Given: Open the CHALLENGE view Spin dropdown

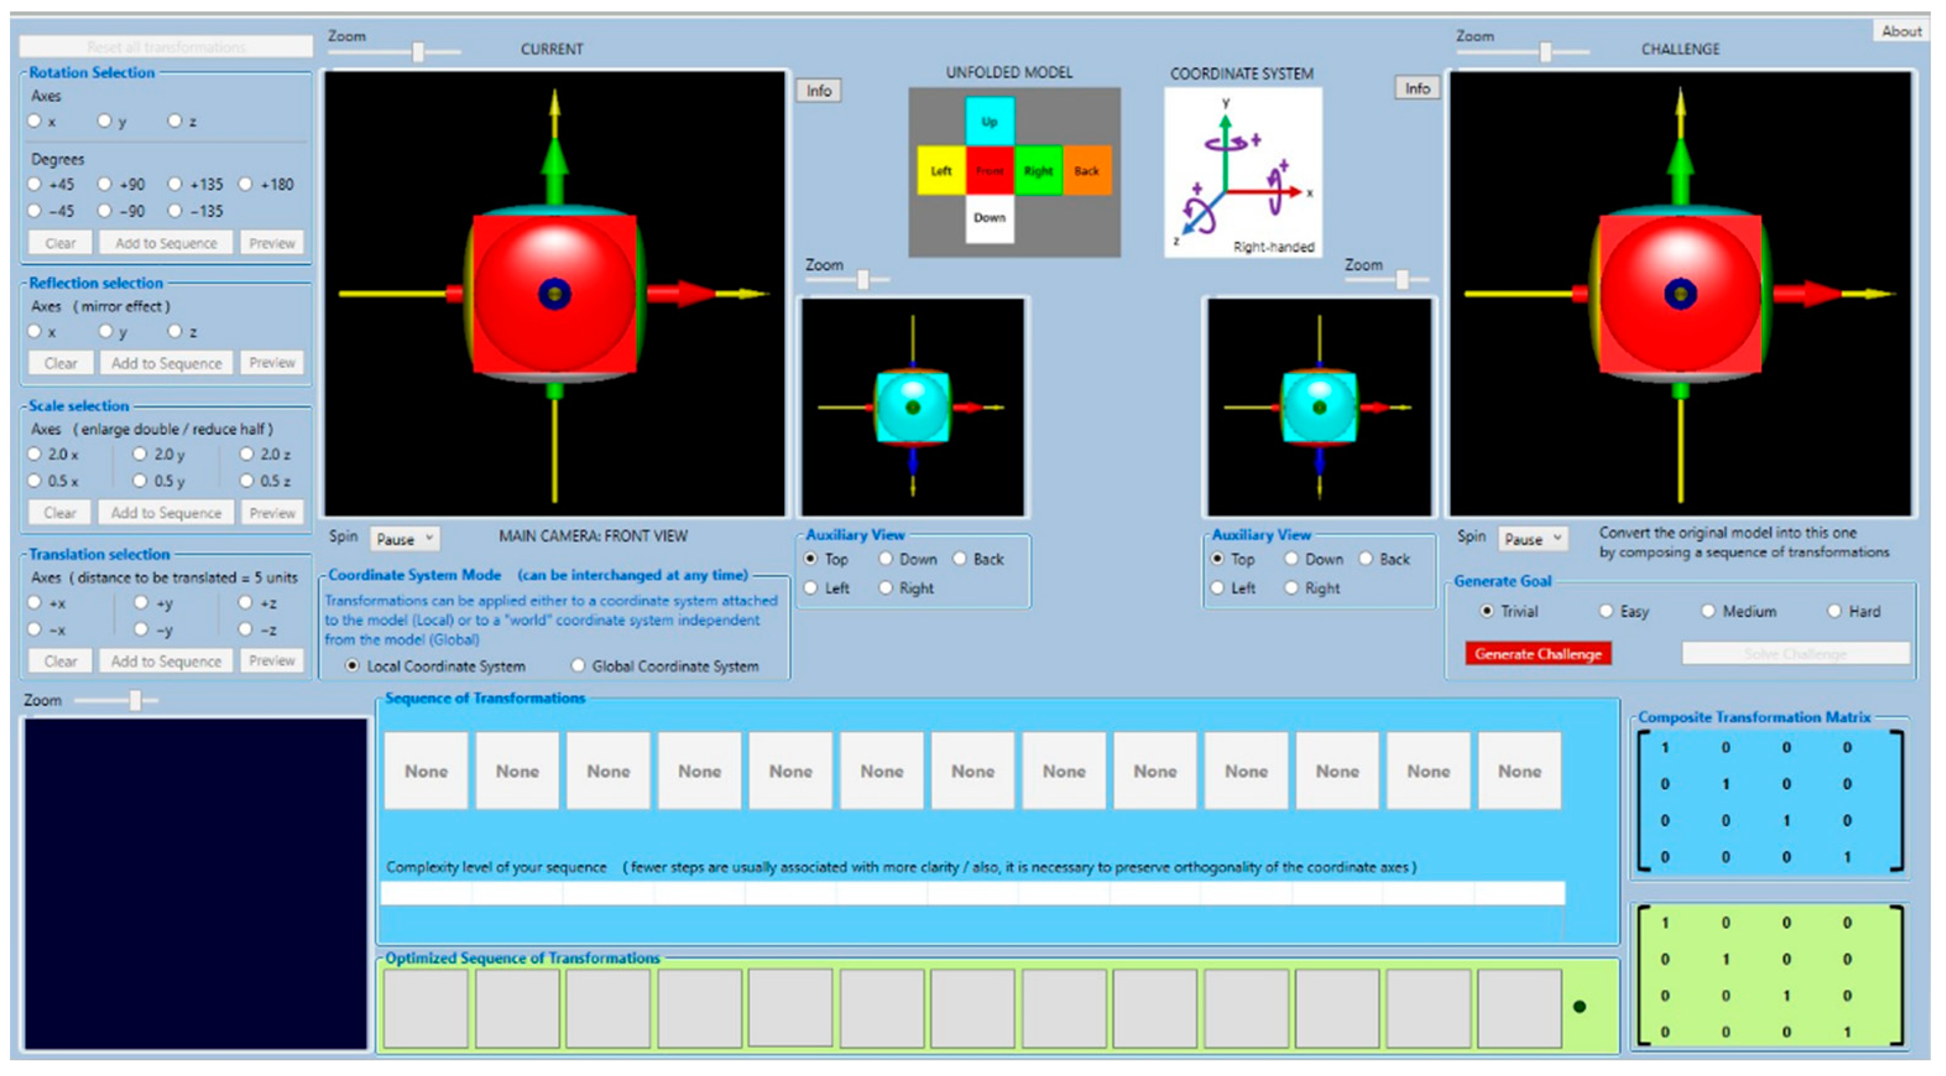Looking at the screenshot, I should pos(1533,539).
